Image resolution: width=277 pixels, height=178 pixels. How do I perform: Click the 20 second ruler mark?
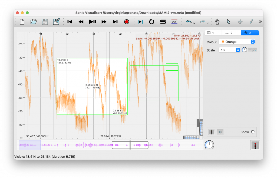(x=67, y=34)
